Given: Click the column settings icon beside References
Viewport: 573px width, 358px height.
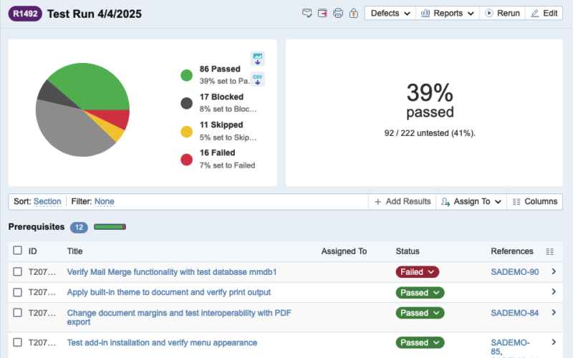Looking at the screenshot, I should pyautogui.click(x=549, y=251).
